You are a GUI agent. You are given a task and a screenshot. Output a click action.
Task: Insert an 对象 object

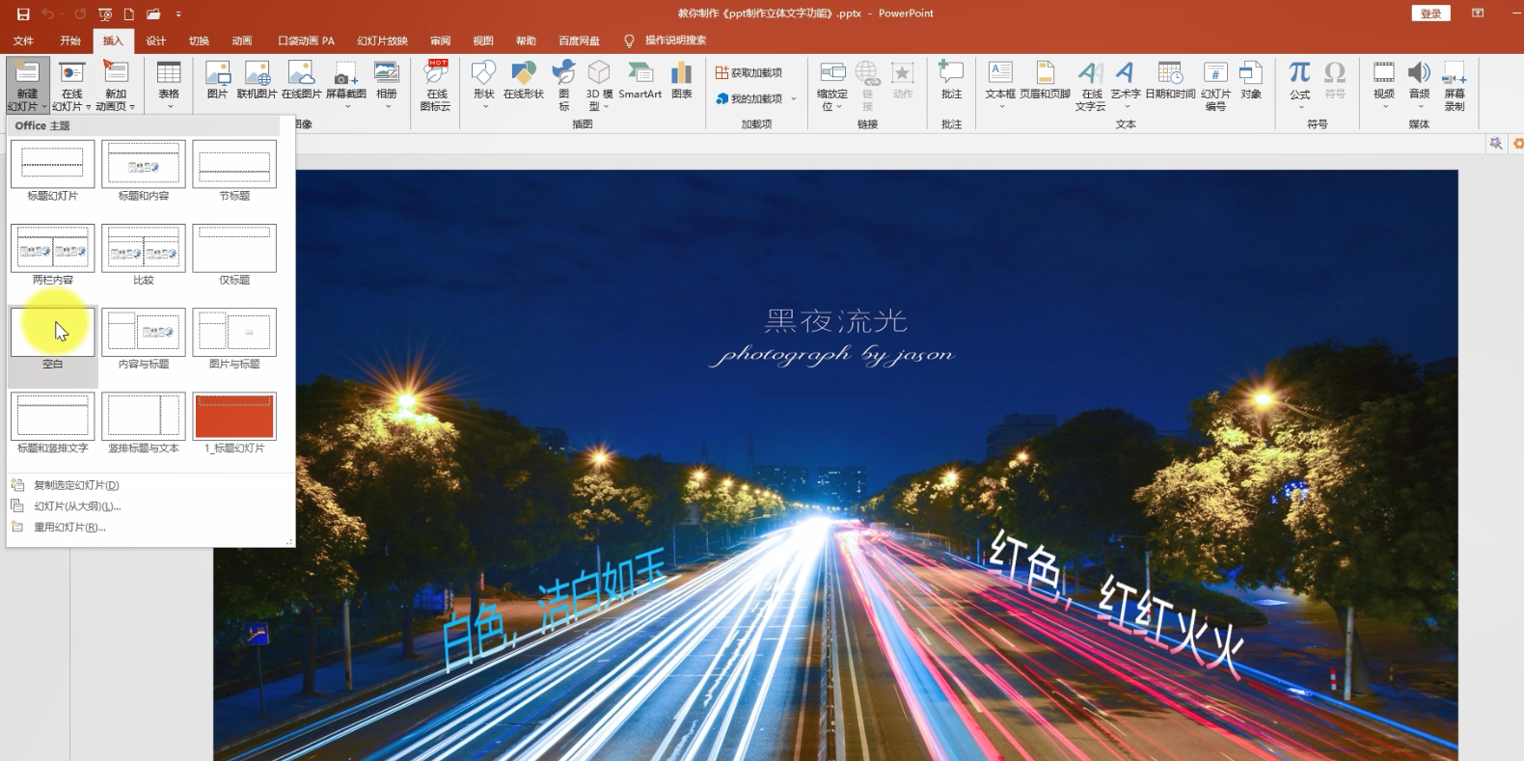tap(1251, 81)
